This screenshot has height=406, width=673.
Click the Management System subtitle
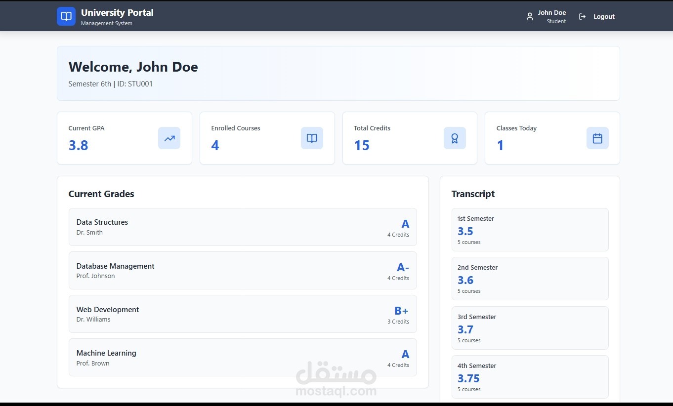point(107,23)
